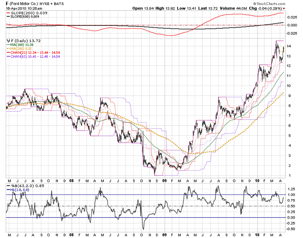Viewport: 303px width, 238px height.
Task: Click the 09 year marker on time axis
Action: point(165,180)
